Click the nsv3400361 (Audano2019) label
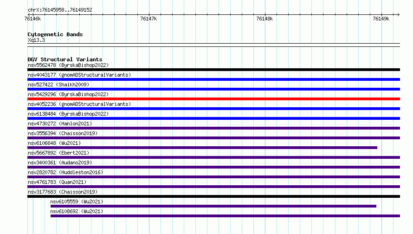The image size is (413, 234). [x=60, y=162]
